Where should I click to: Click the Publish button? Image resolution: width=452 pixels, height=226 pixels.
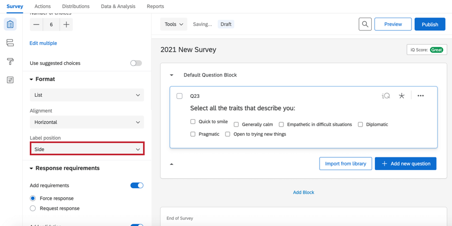430,24
